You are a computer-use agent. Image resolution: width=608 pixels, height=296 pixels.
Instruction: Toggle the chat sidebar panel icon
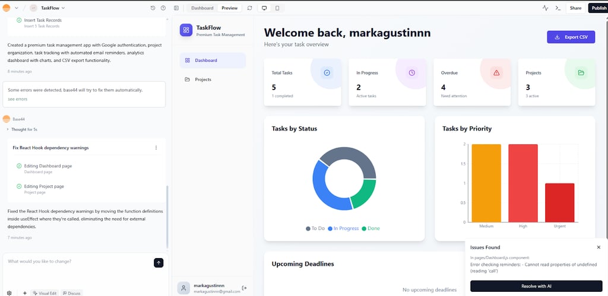176,8
